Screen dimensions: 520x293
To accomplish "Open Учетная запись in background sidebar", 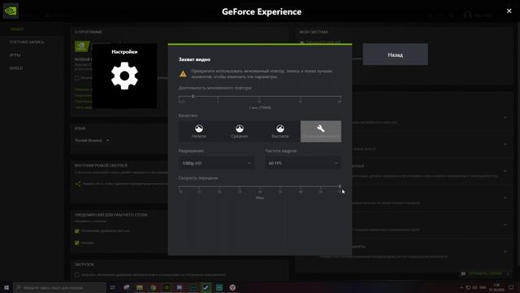I will (x=27, y=42).
